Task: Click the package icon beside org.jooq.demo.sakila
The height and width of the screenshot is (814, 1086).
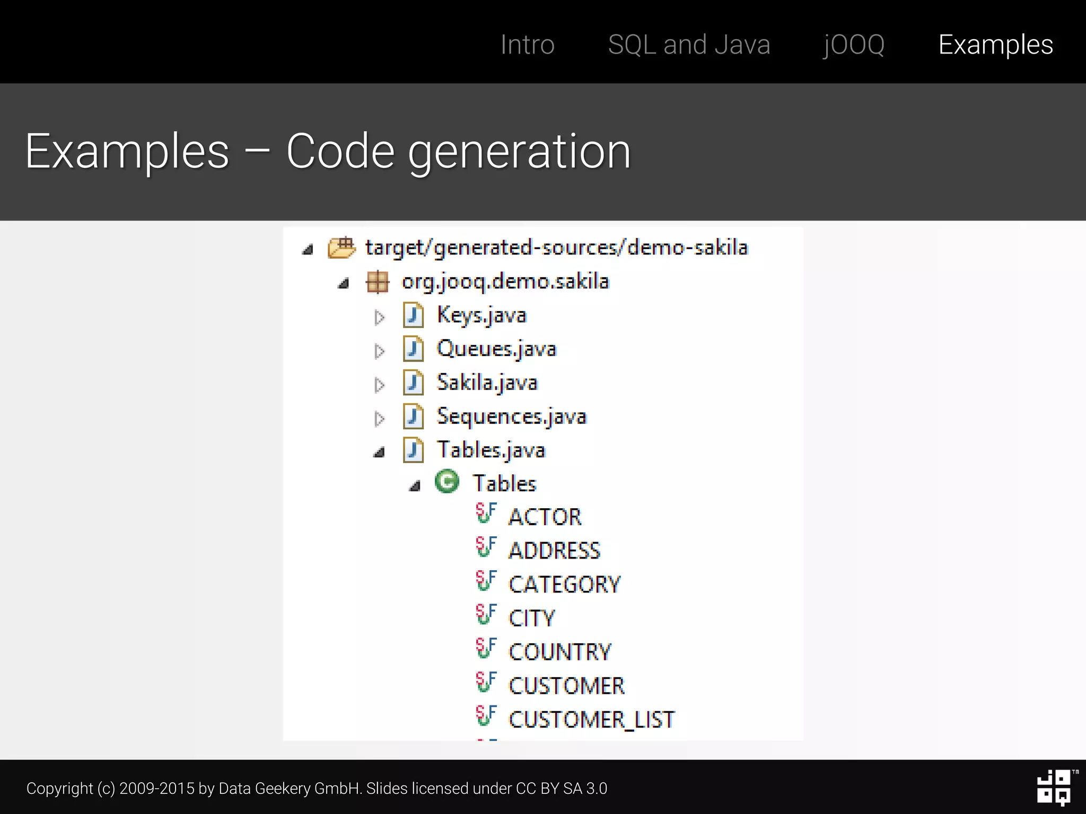Action: coord(377,281)
